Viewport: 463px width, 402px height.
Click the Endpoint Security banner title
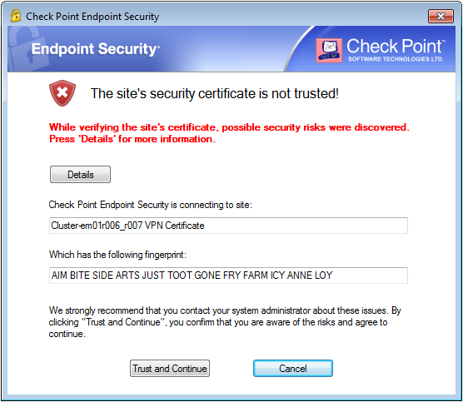pos(96,49)
